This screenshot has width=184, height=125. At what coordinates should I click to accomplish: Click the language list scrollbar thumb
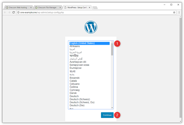(112, 49)
